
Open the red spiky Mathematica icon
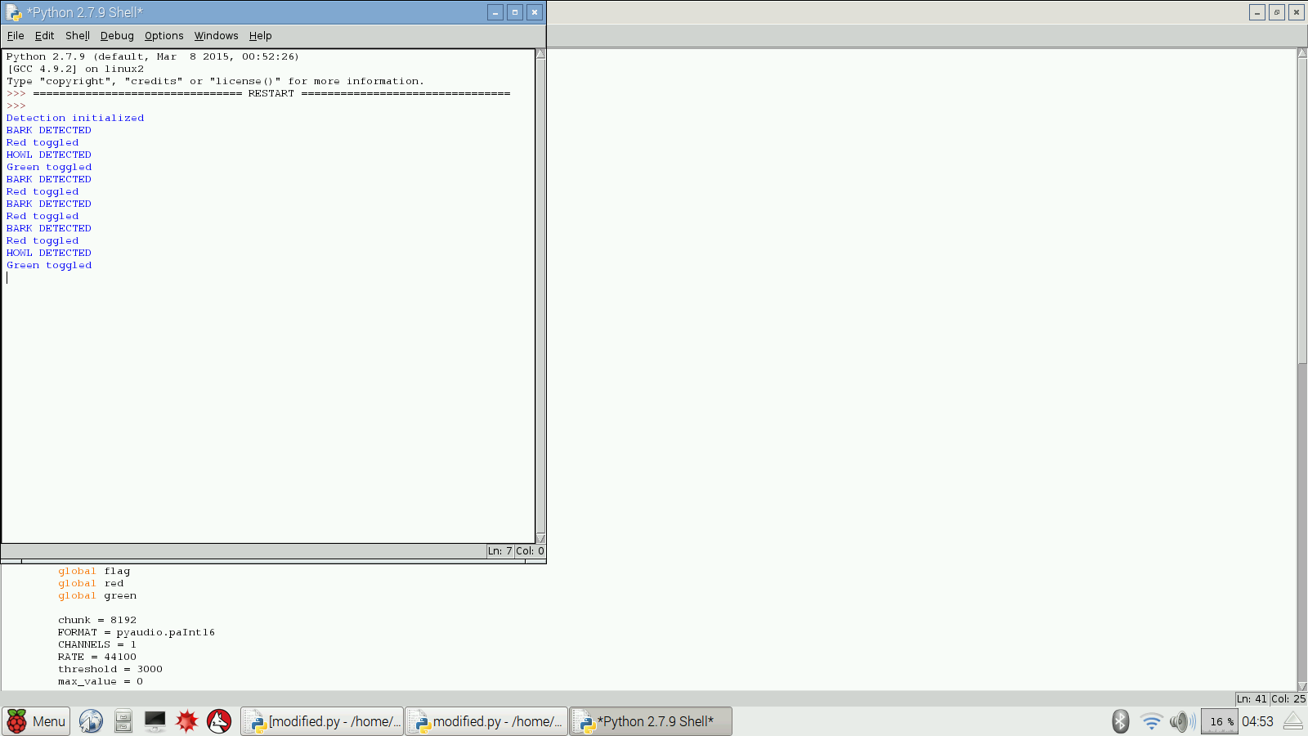[187, 721]
